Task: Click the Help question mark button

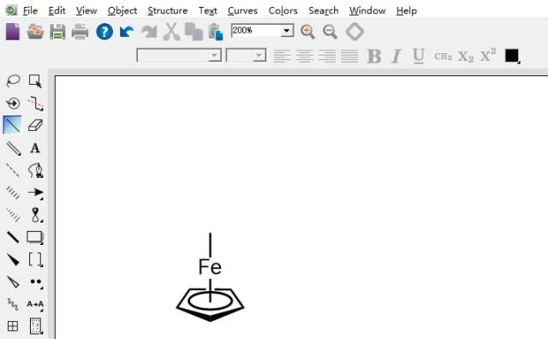Action: click(x=104, y=32)
